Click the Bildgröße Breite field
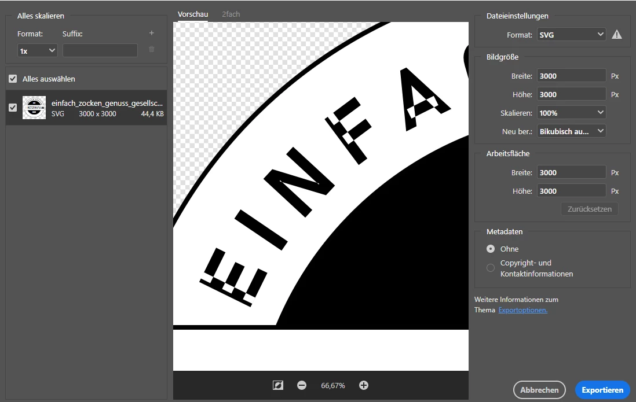This screenshot has height=402, width=636. [x=571, y=76]
